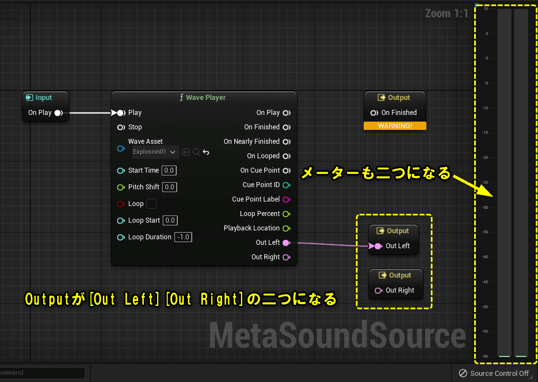Click the use-selected-asset arrow icon
The height and width of the screenshot is (382, 538).
pyautogui.click(x=186, y=152)
